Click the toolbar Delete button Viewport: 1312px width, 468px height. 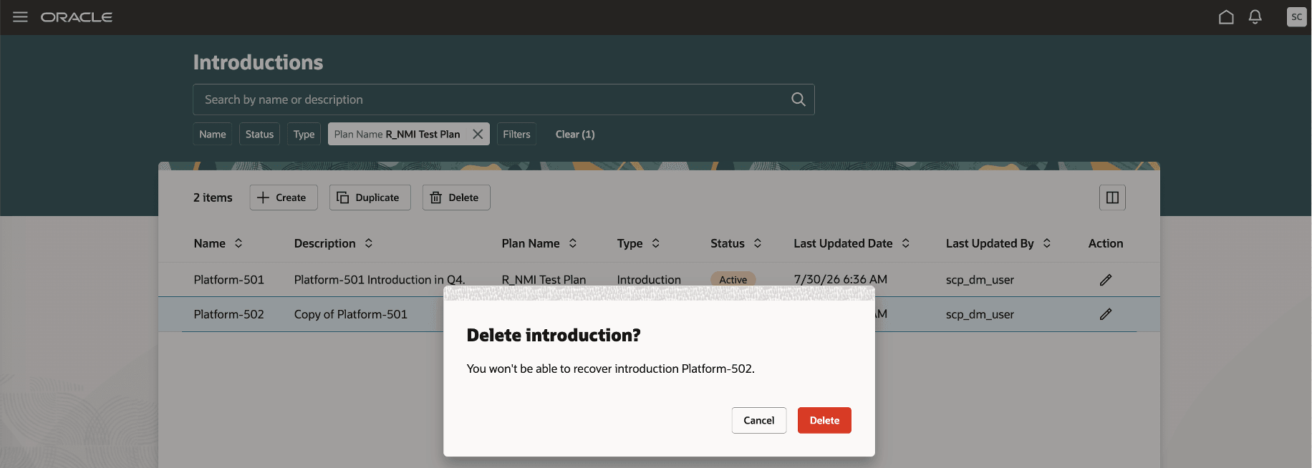[x=456, y=198]
